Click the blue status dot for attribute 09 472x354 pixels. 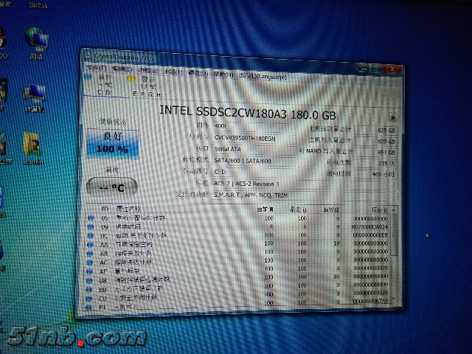click(x=88, y=227)
